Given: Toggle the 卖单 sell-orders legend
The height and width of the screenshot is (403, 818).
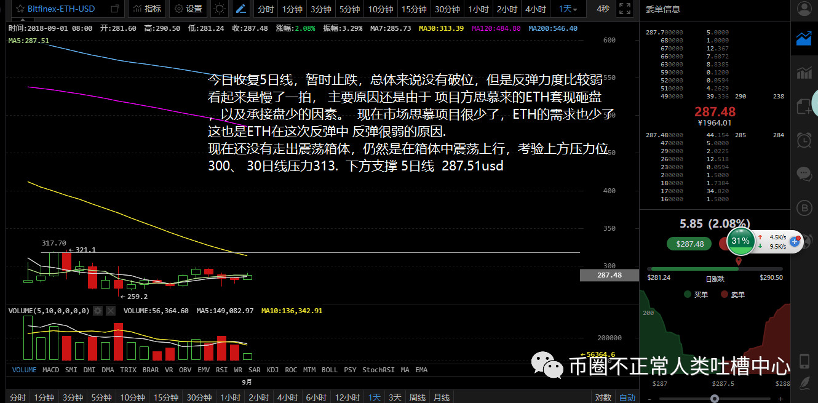Looking at the screenshot, I should coord(733,294).
